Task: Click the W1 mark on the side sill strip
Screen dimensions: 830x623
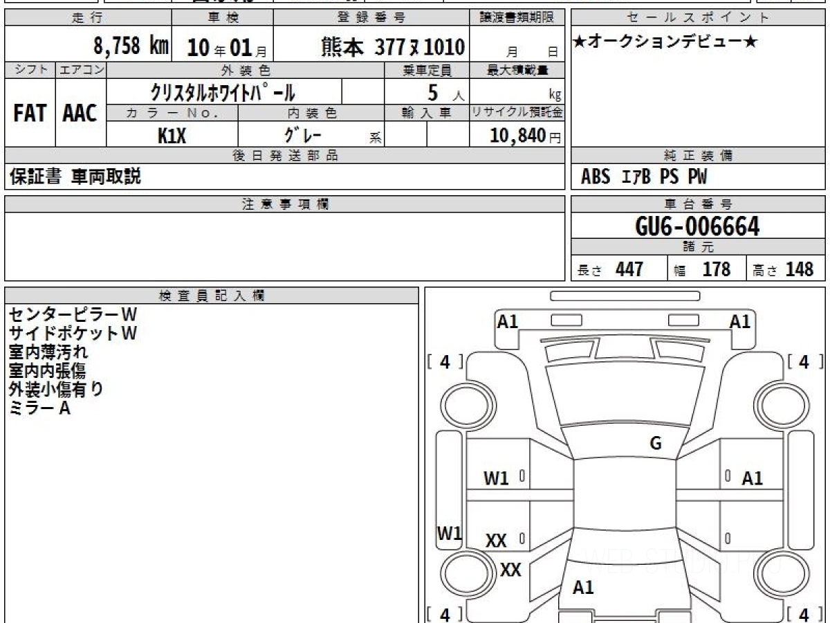Action: (449, 533)
